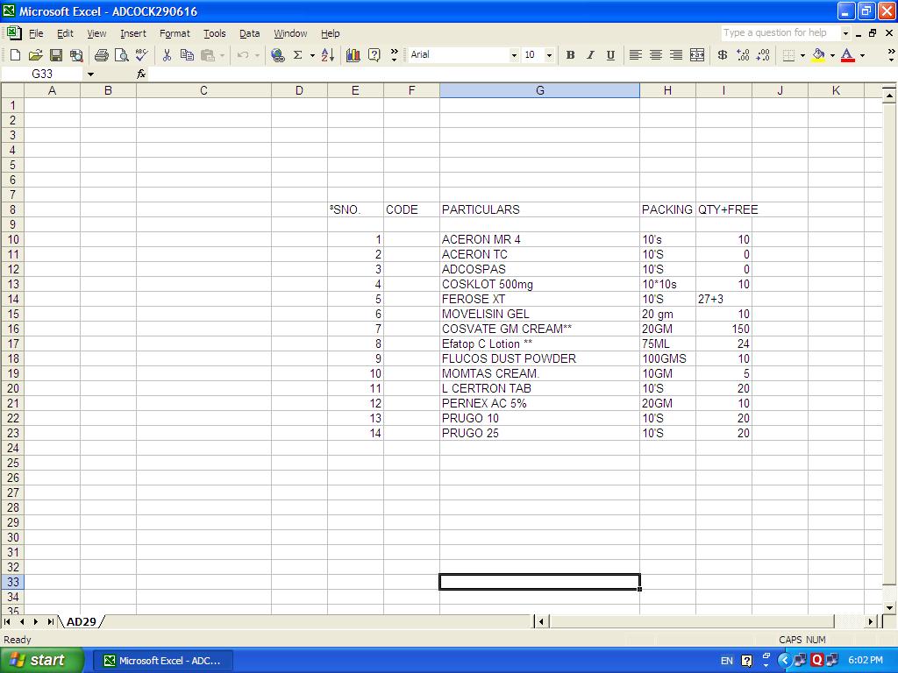Sort ascending with the A-Z icon
898x673 pixels.
328,55
